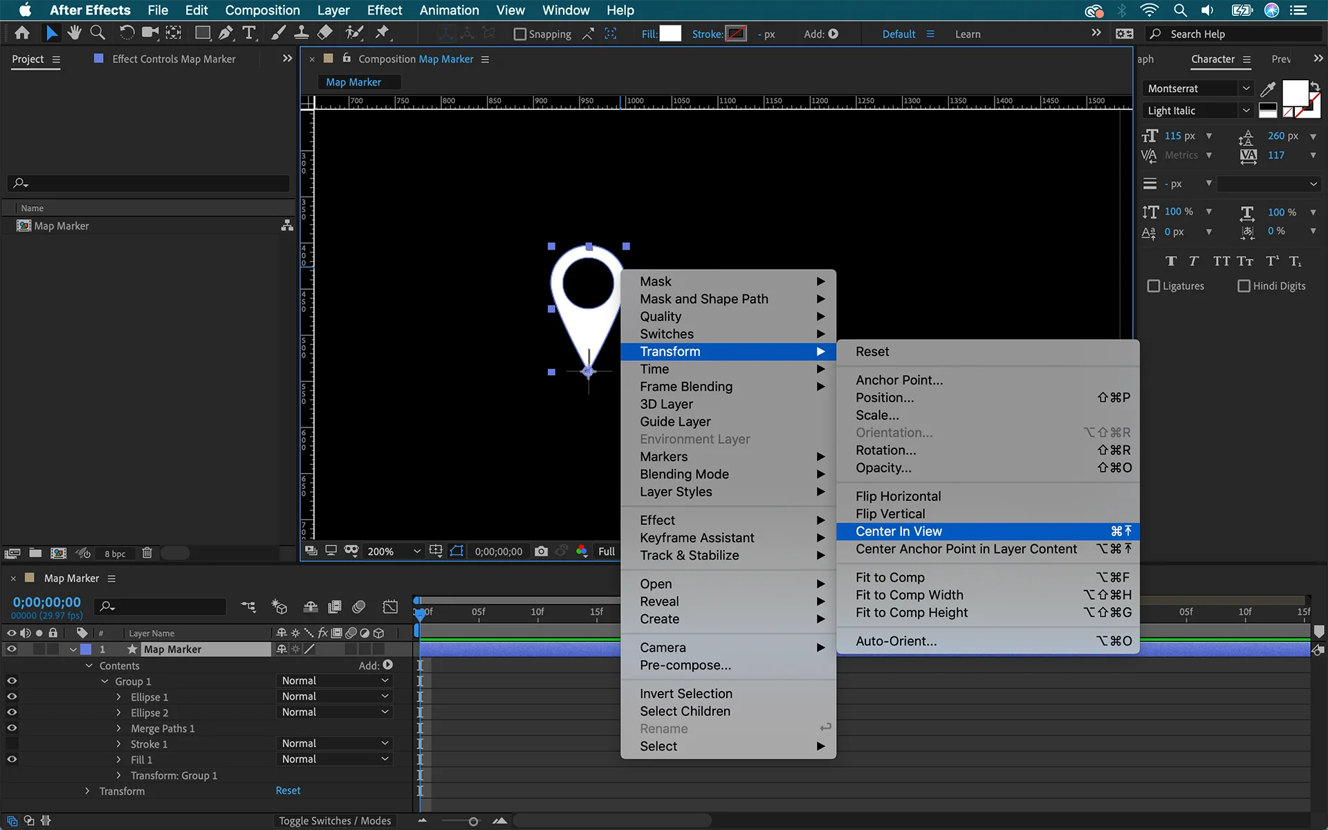Viewport: 1328px width, 830px height.
Task: Enable the Ligatures checkbox
Action: point(1153,286)
